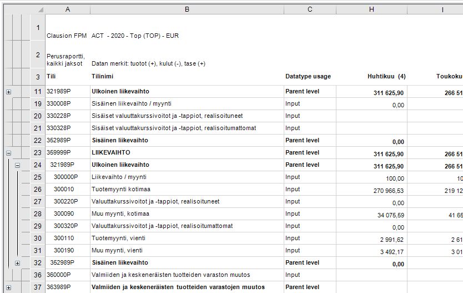
Task: Click 'Tuotemyynti kotimaa' cell
Action: (187, 189)
